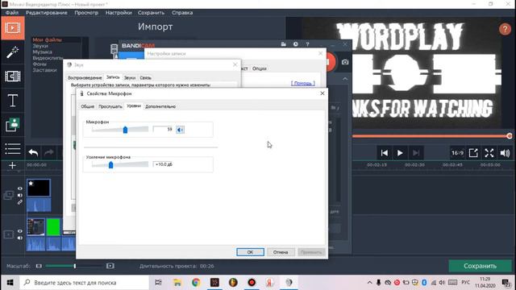Click the green Сохранить export button
516x290 pixels.
480,266
